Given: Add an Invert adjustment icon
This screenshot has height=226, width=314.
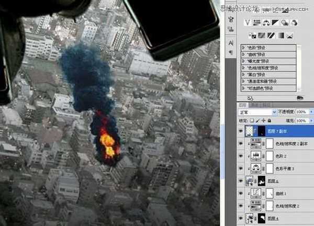Looking at the screenshot, I should click(x=252, y=36).
